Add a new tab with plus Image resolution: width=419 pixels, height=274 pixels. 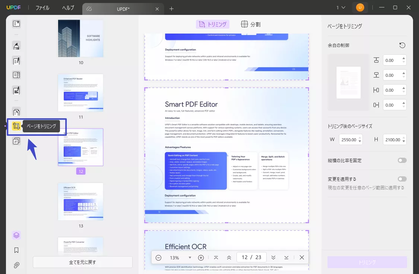[172, 9]
